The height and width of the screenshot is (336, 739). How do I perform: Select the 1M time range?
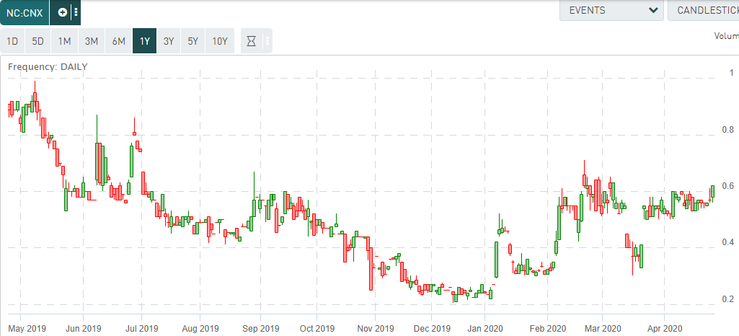65,41
